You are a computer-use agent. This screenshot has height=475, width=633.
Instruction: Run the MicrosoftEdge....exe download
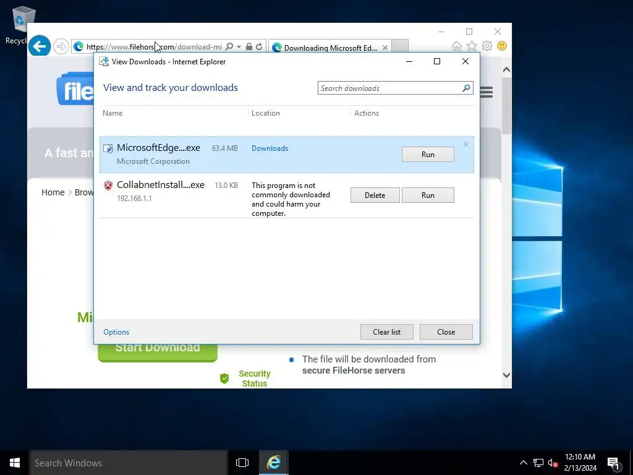tap(428, 154)
